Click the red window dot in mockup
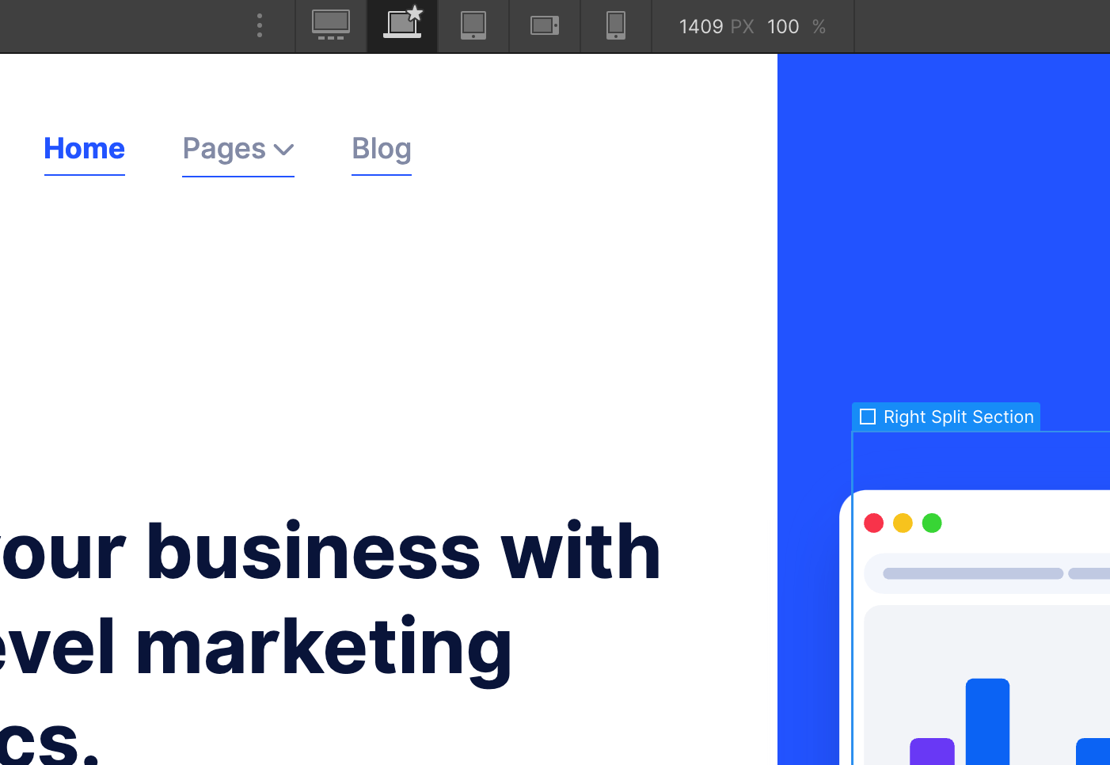This screenshot has width=1110, height=765. [x=874, y=523]
